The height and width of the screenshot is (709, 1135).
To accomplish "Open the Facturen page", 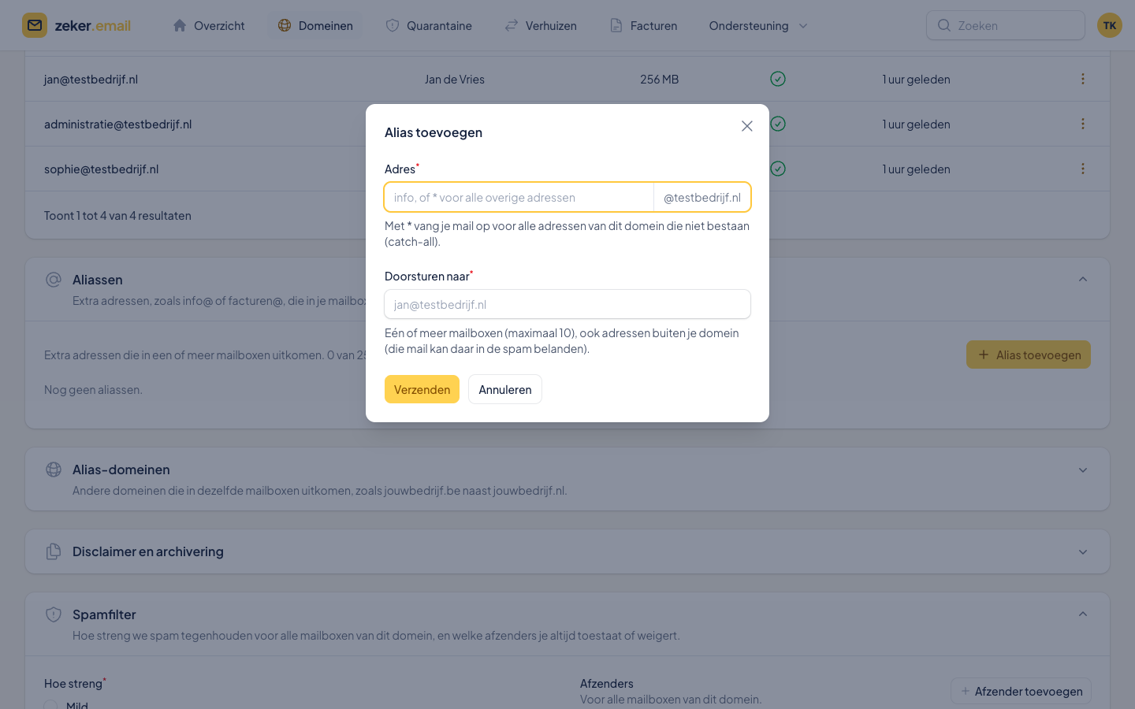I will (x=643, y=25).
